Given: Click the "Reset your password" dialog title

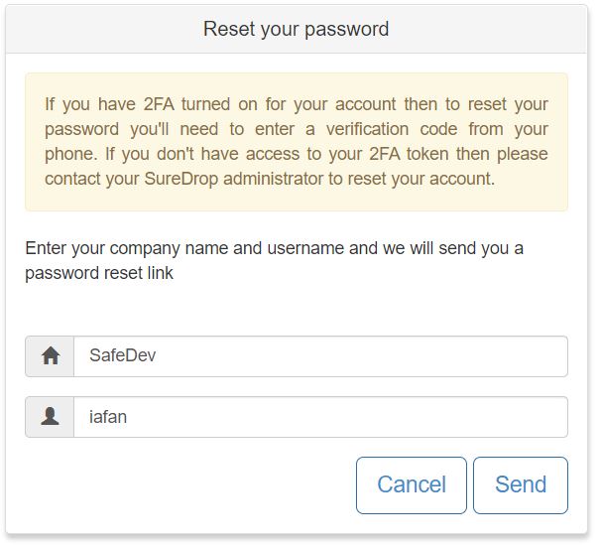Looking at the screenshot, I should (296, 29).
